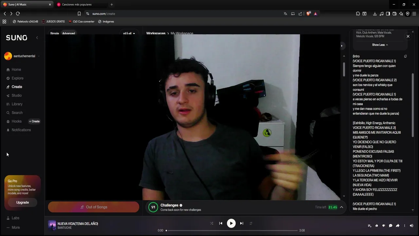Switch to Simple creation mode
This screenshot has height=236, width=419.
55,33
